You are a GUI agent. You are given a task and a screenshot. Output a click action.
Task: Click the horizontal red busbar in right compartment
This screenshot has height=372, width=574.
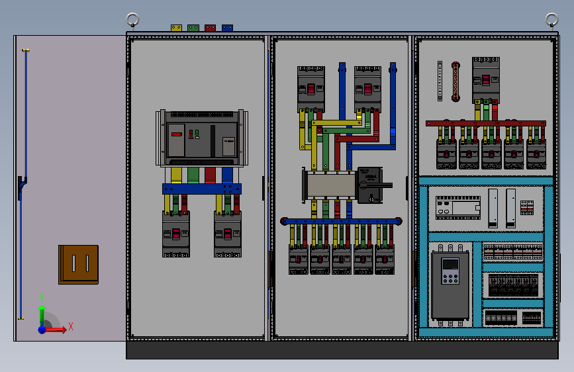tap(486, 123)
